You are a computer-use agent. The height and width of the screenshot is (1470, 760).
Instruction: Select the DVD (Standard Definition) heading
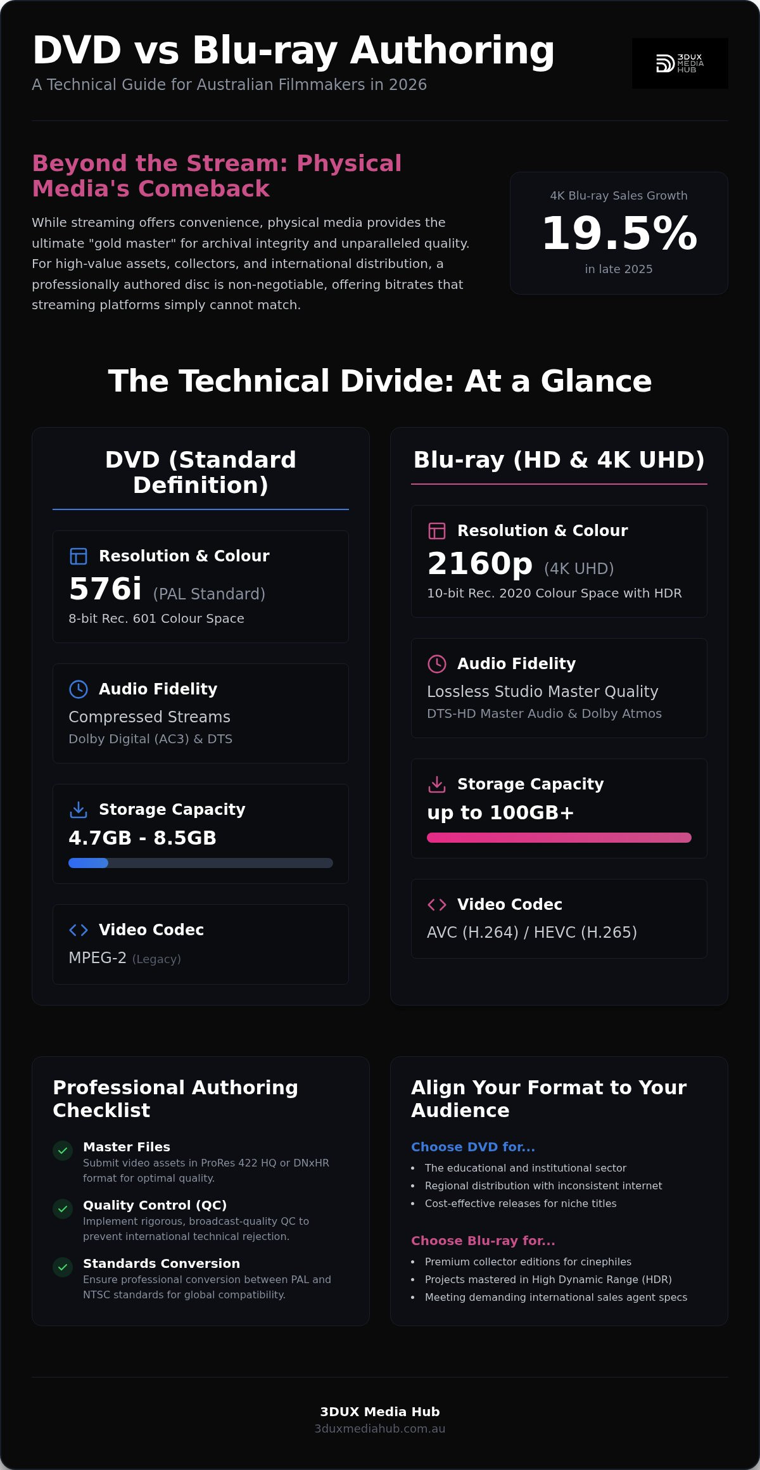click(201, 473)
